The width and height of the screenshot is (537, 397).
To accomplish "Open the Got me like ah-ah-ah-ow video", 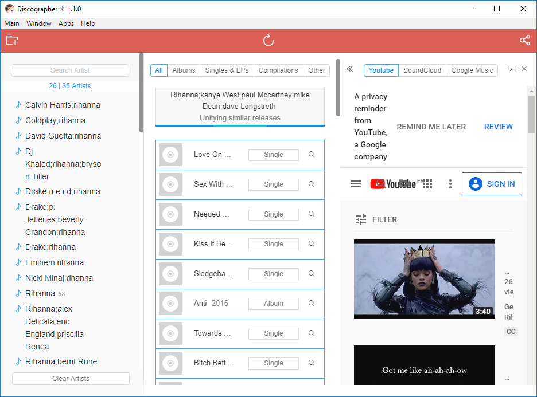I will (425, 365).
